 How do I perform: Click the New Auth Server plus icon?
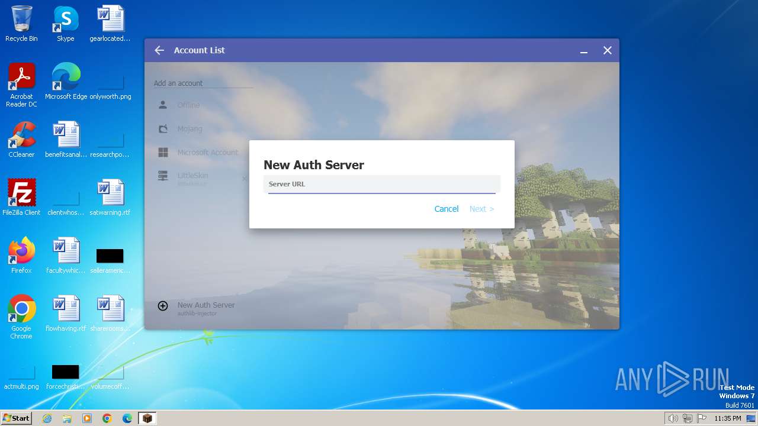pyautogui.click(x=163, y=306)
